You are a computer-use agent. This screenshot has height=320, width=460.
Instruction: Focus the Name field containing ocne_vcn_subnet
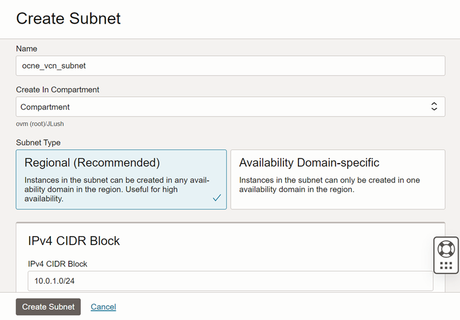coord(231,66)
